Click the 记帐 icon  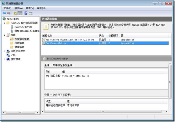point(8,55)
